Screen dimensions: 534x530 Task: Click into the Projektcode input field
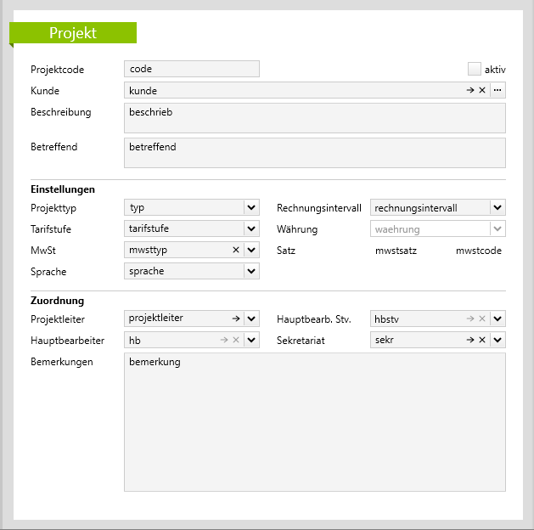[191, 69]
